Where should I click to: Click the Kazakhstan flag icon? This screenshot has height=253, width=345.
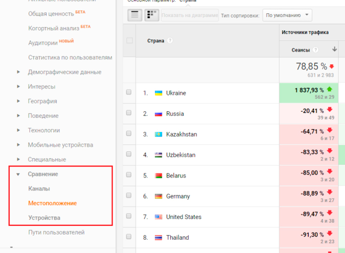pyautogui.click(x=158, y=134)
